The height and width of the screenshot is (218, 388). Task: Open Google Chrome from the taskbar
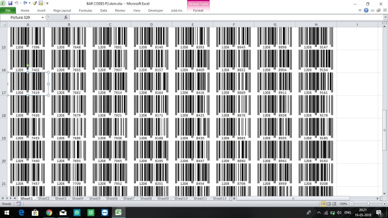click(49, 212)
